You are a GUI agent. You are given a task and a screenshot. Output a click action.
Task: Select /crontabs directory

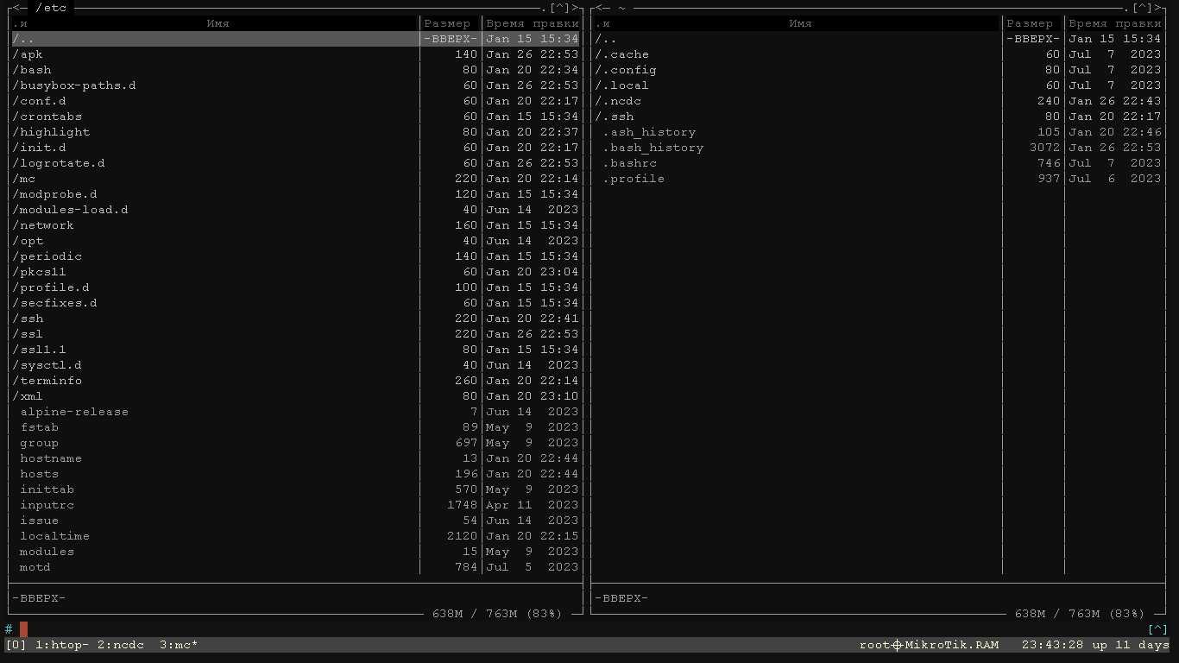point(296,117)
